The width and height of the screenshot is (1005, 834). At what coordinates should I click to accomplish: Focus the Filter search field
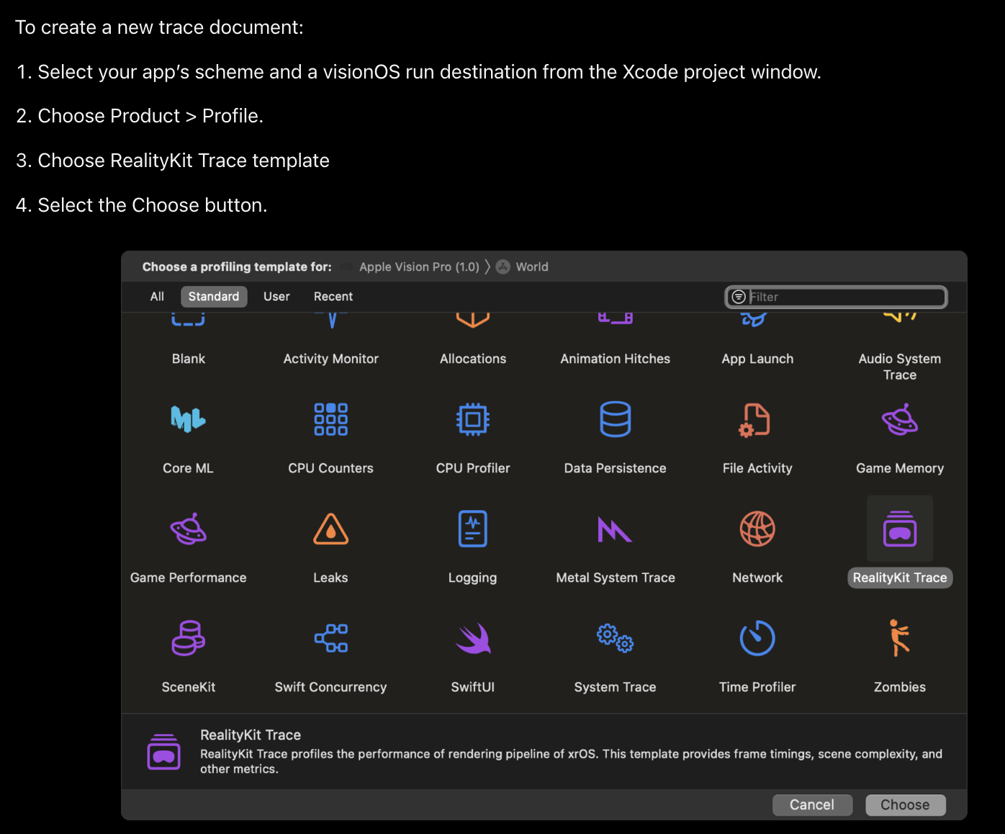click(x=836, y=297)
